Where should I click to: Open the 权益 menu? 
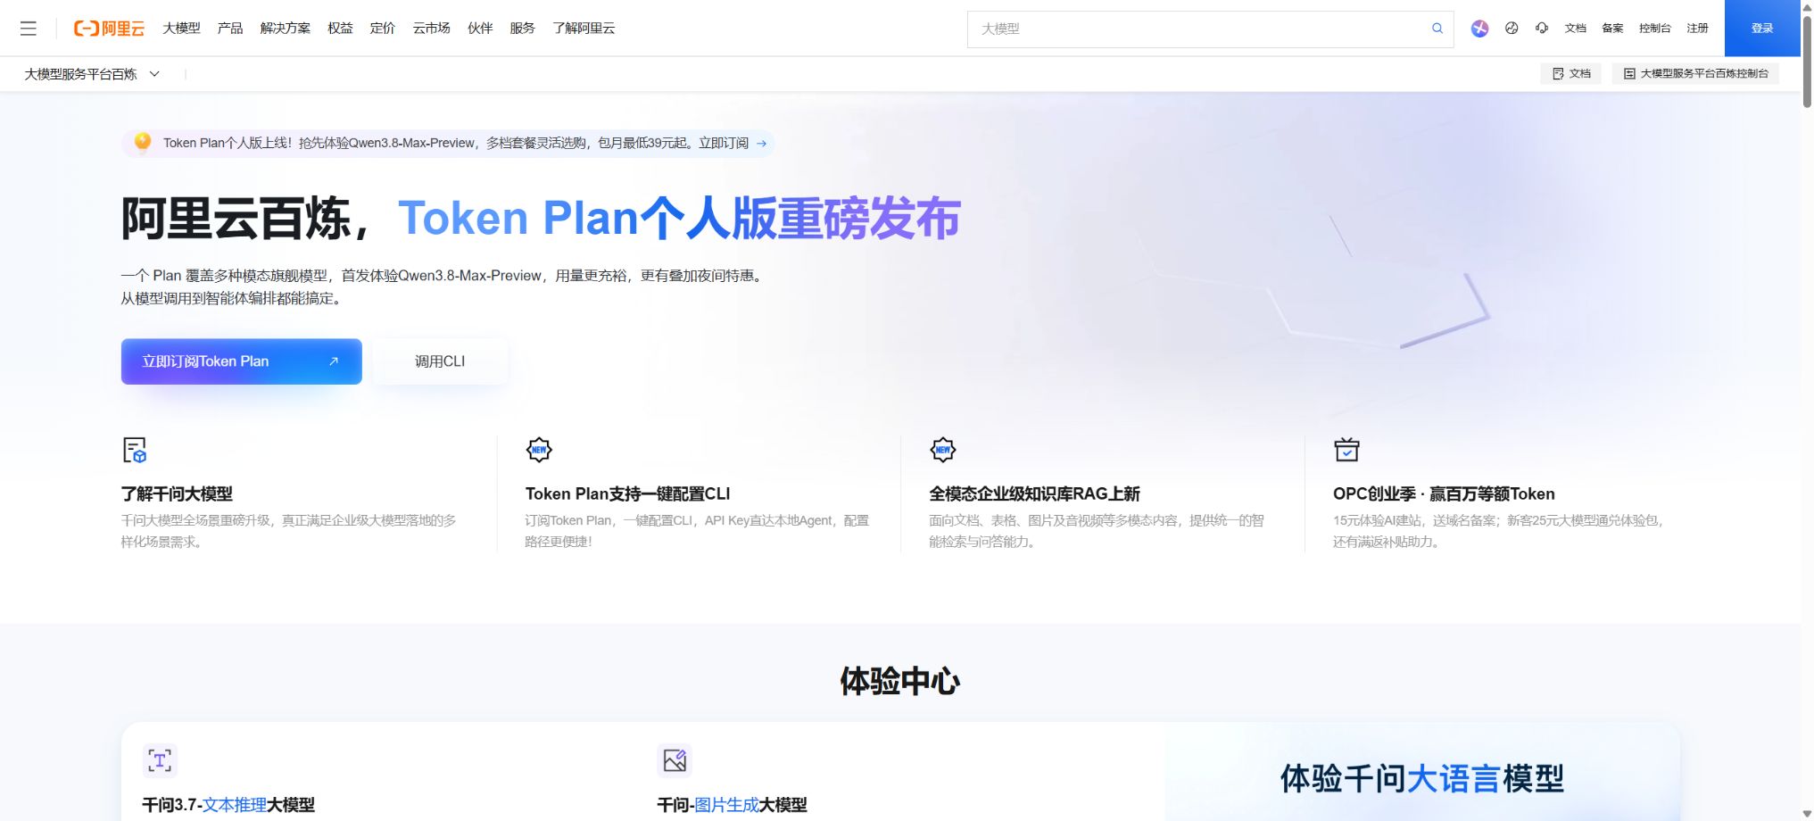click(x=340, y=29)
